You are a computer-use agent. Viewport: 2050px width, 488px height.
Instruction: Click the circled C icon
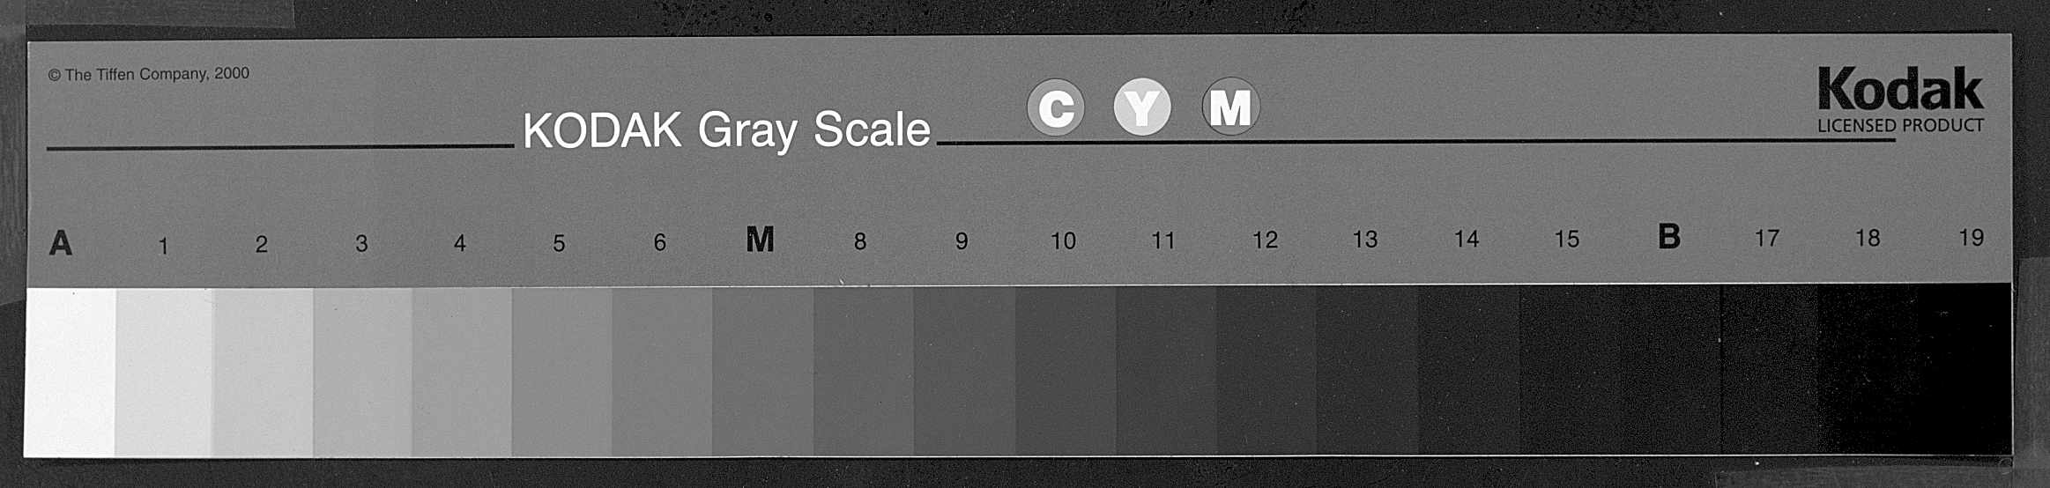(x=1055, y=107)
